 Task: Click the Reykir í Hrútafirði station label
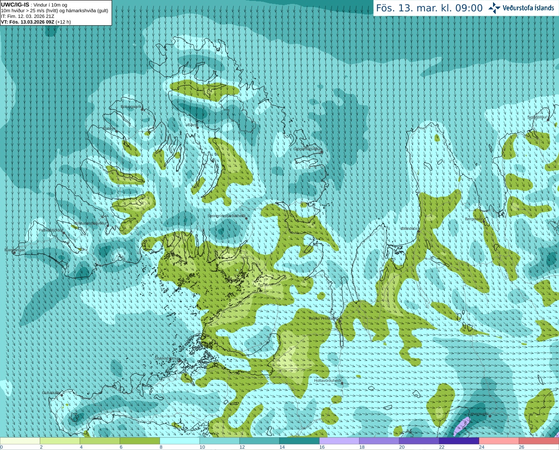point(324,318)
